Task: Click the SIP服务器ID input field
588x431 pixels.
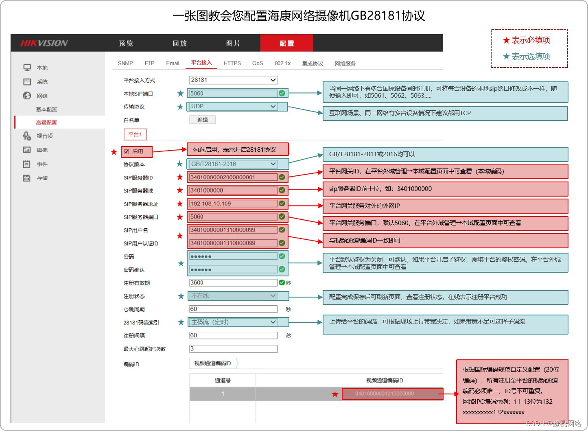Action: [233, 177]
